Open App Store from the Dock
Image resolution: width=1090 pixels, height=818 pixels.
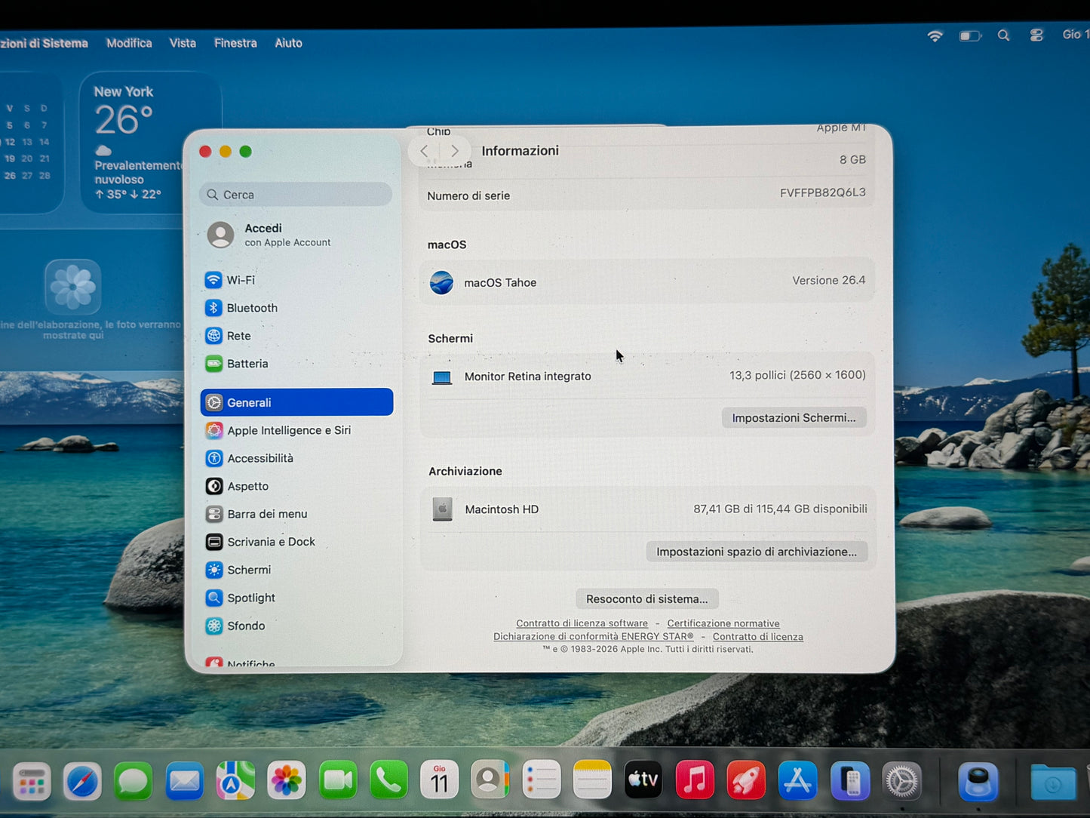pyautogui.click(x=797, y=780)
